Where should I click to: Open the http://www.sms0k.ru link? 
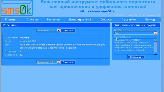click(98, 11)
